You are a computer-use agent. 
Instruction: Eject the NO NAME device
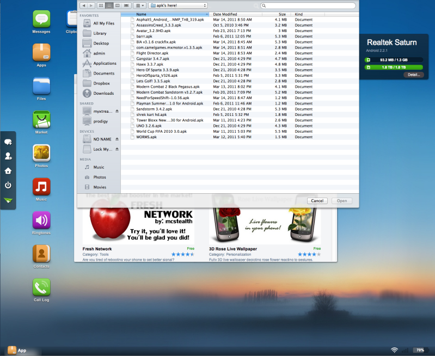coord(117,139)
